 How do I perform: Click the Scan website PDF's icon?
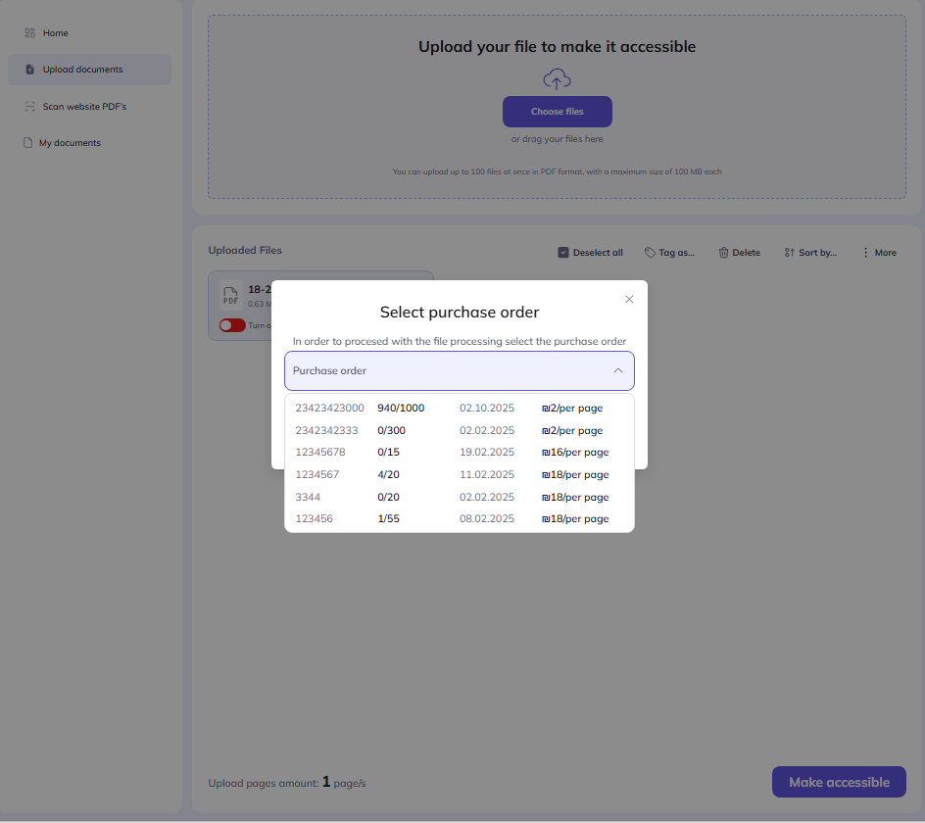[x=28, y=106]
